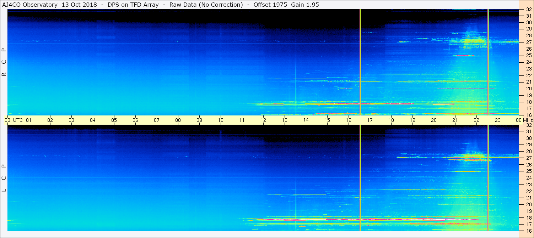Click the "R C P" vertical panel label
The height and width of the screenshot is (238, 534).
pyautogui.click(x=4, y=62)
